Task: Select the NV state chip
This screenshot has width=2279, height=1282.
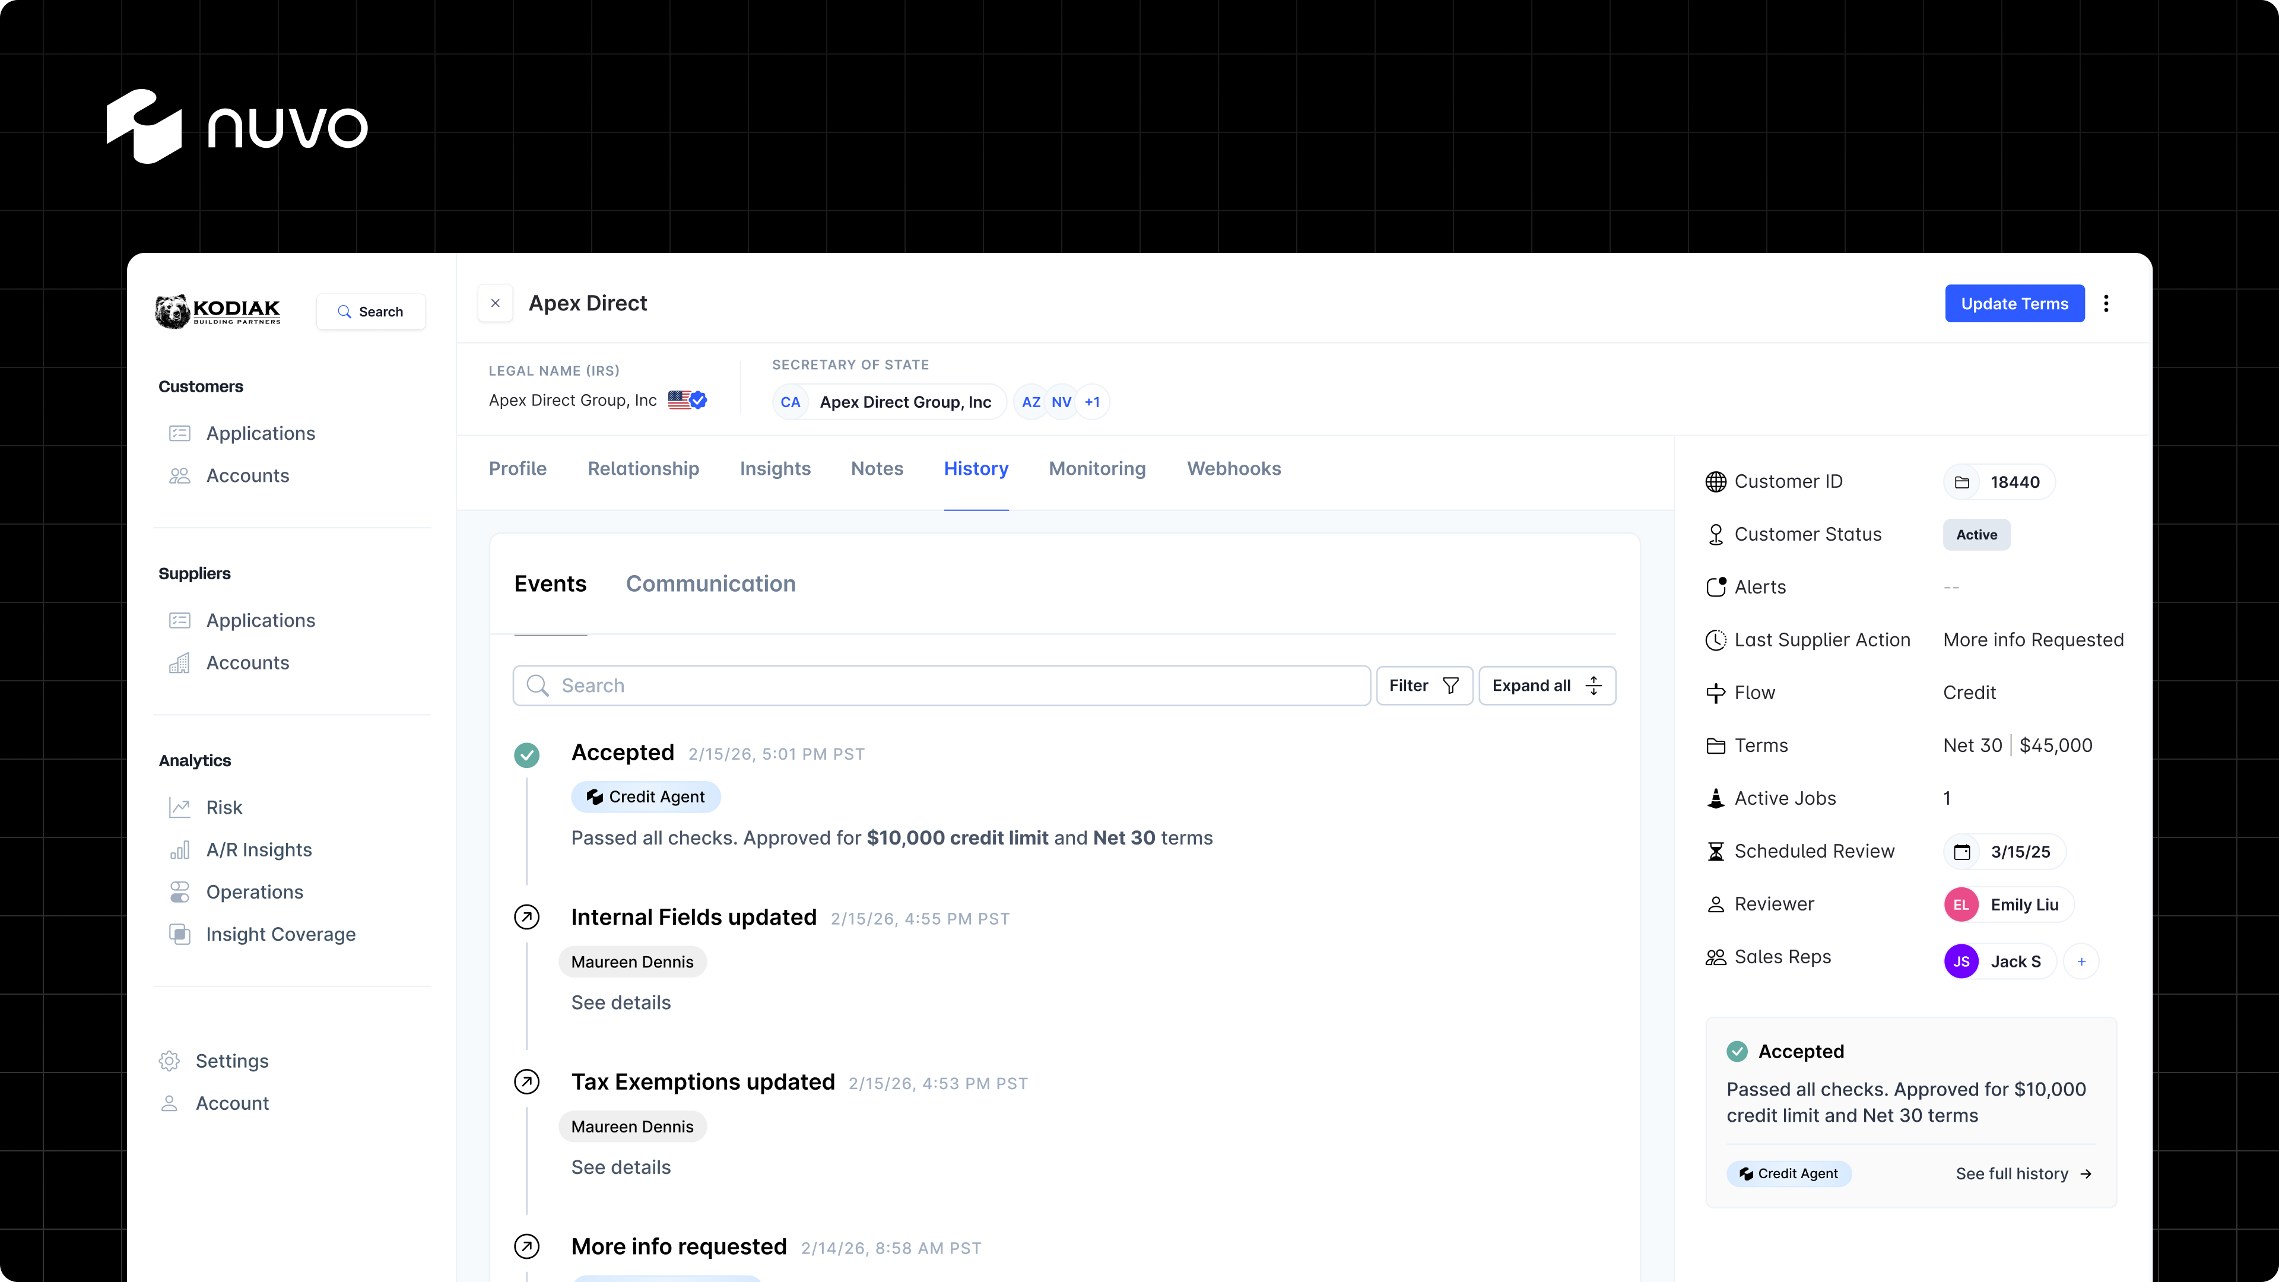Action: click(1062, 402)
